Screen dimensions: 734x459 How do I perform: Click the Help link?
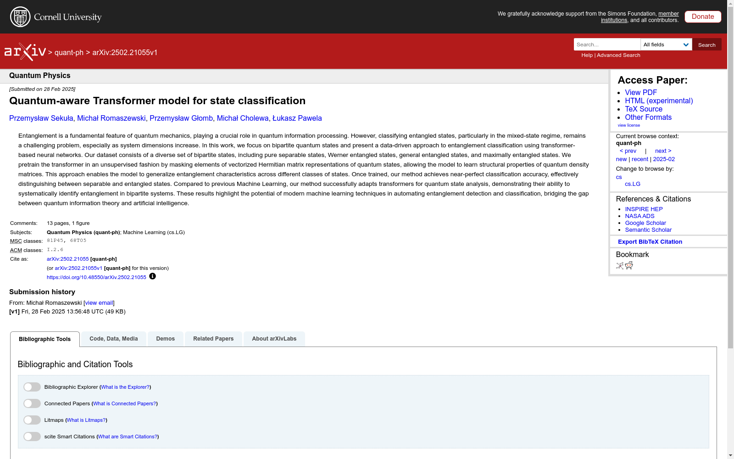(x=587, y=55)
